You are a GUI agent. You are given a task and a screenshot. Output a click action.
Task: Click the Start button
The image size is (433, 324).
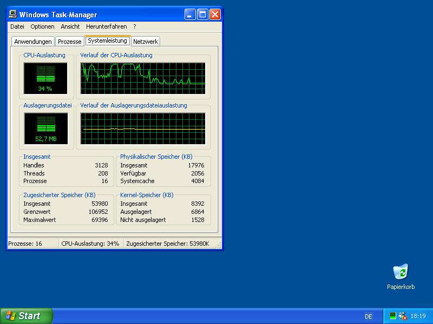pyautogui.click(x=26, y=316)
